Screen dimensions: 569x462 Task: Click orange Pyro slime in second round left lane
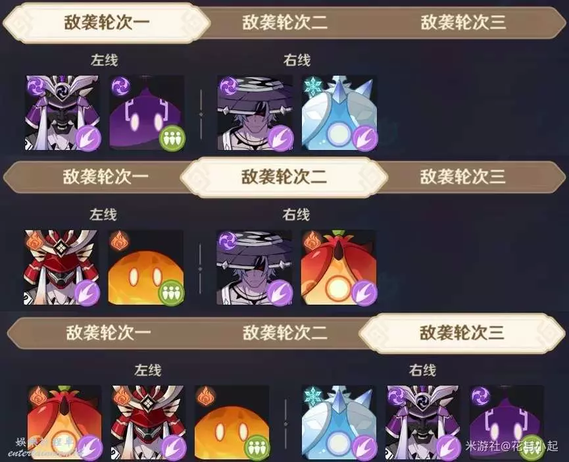[x=146, y=267]
